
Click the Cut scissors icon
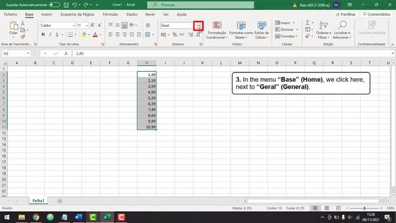pyautogui.click(x=23, y=24)
